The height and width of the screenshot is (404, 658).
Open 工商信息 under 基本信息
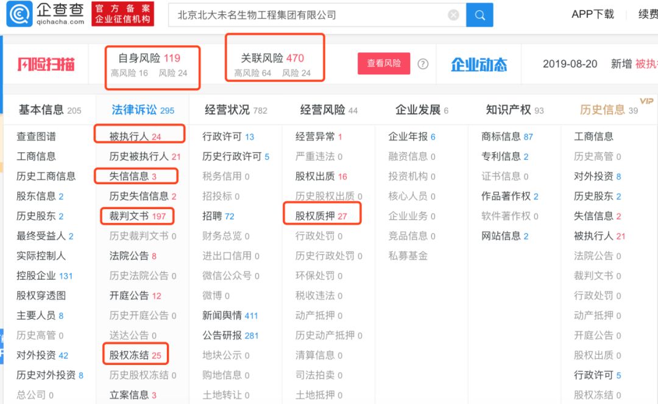point(36,157)
